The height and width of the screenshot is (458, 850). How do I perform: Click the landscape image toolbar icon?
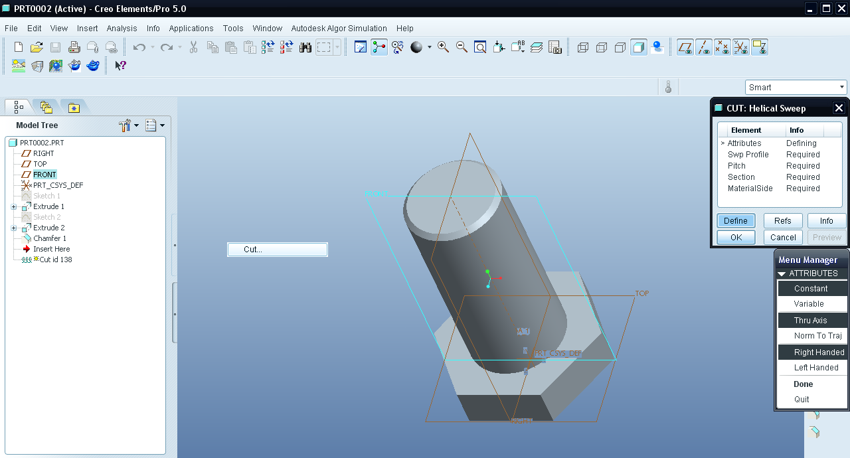pos(19,66)
